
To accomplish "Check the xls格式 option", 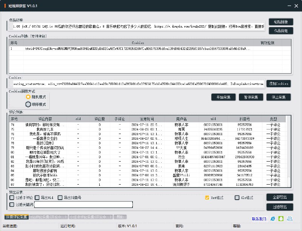I will [x=237, y=197].
